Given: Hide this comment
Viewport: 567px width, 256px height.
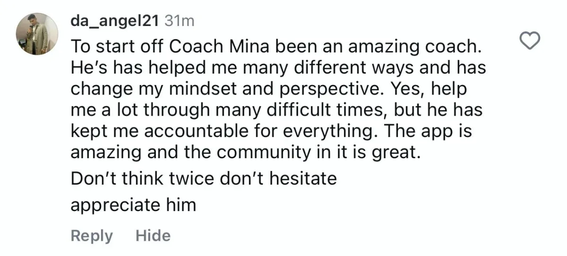Looking at the screenshot, I should (x=153, y=235).
